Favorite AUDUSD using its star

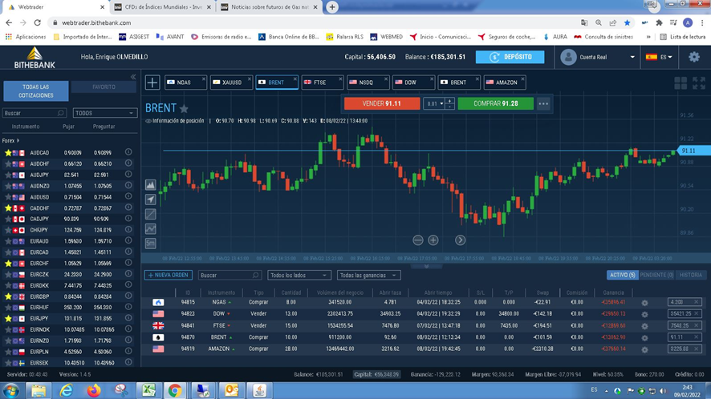8,197
